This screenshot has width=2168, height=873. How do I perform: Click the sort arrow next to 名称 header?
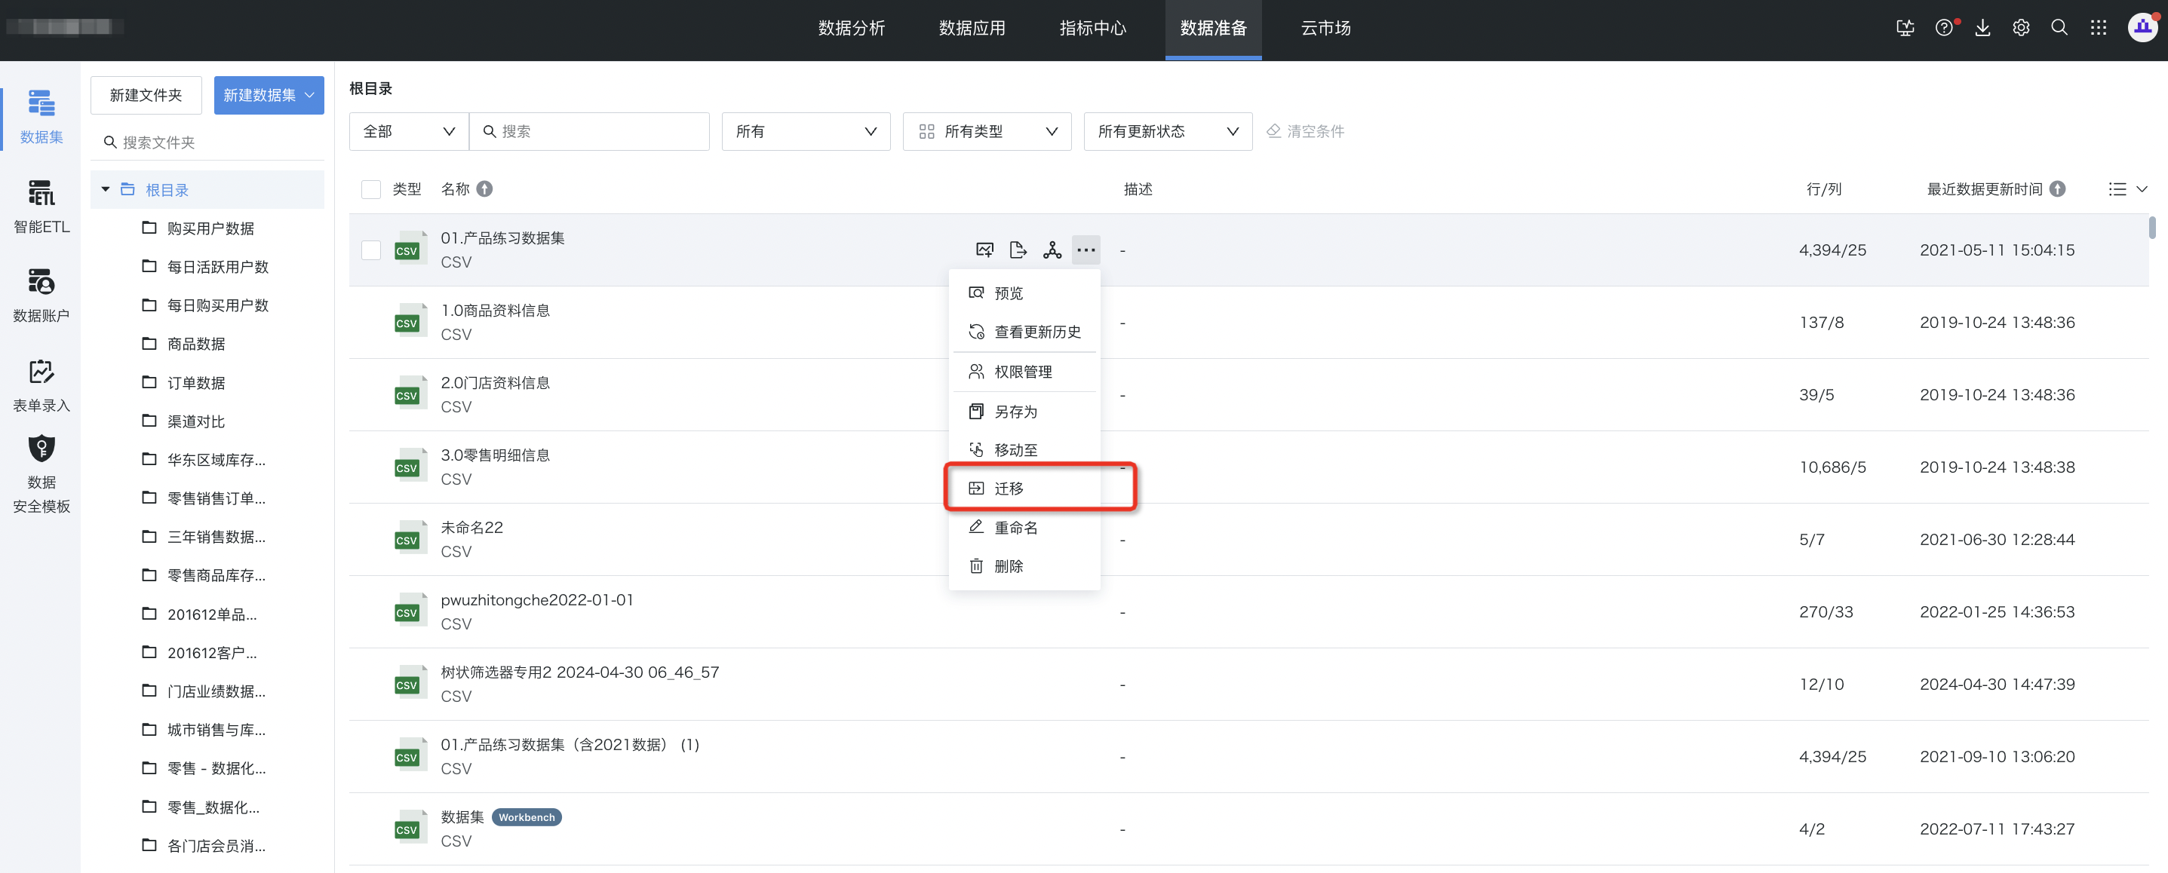pyautogui.click(x=485, y=189)
